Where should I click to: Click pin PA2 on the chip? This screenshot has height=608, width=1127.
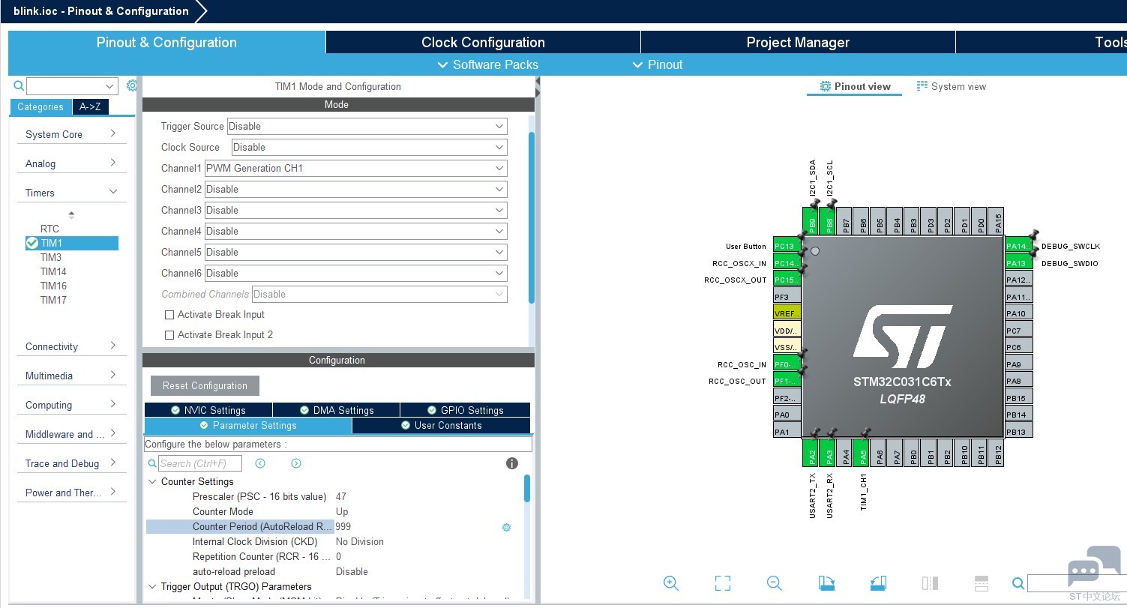[x=811, y=453]
